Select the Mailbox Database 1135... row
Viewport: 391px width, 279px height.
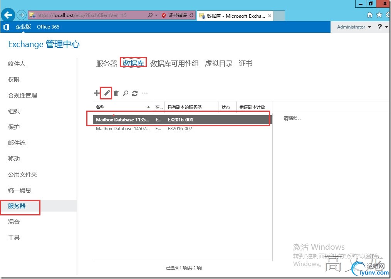point(183,119)
